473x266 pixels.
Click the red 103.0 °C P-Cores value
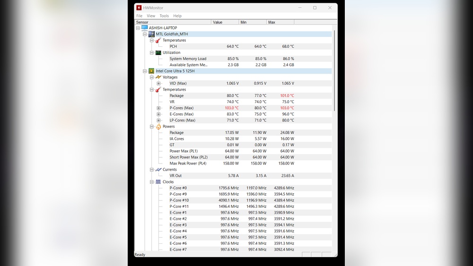click(x=232, y=108)
